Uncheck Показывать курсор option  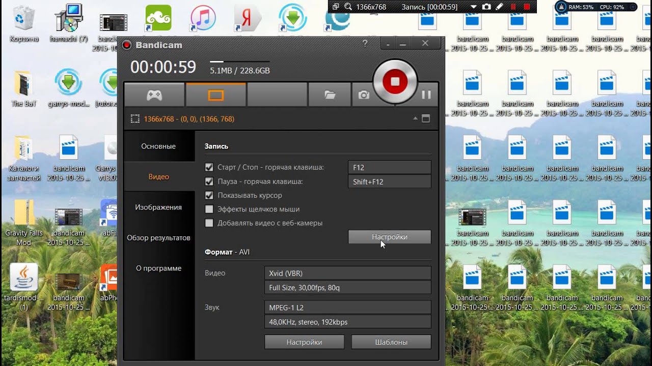click(209, 195)
